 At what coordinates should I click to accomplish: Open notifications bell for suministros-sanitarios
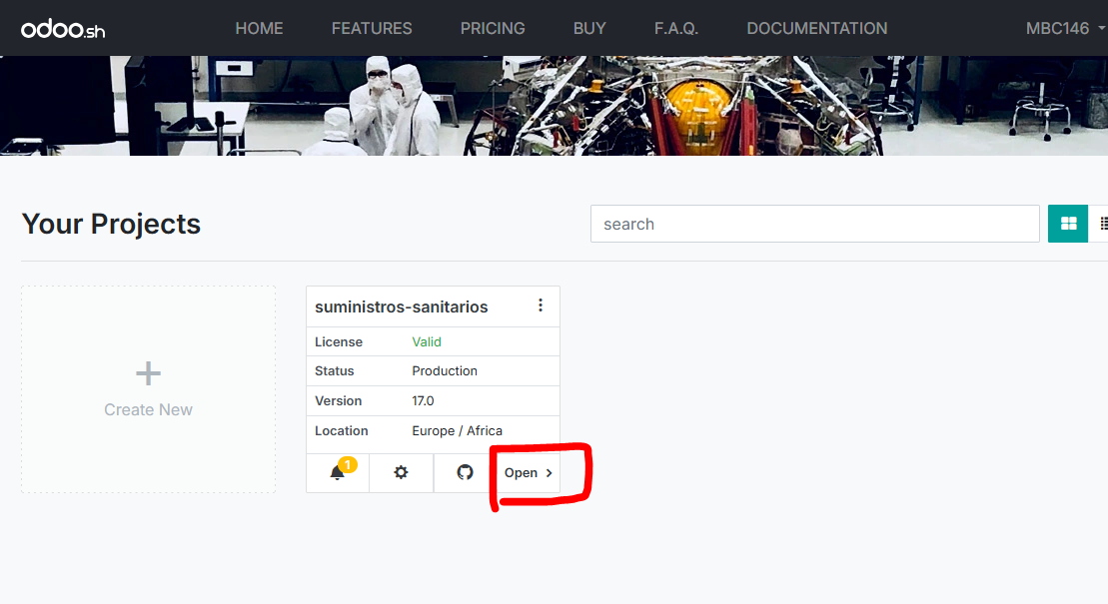pos(338,472)
